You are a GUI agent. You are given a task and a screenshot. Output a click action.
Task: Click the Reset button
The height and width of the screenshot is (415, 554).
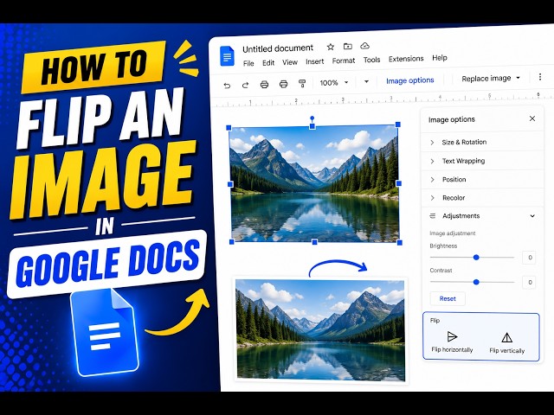[x=448, y=298]
